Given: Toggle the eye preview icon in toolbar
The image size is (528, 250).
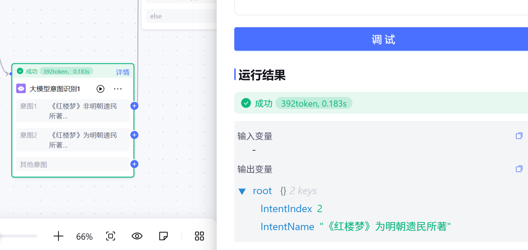Looking at the screenshot, I should pyautogui.click(x=137, y=236).
